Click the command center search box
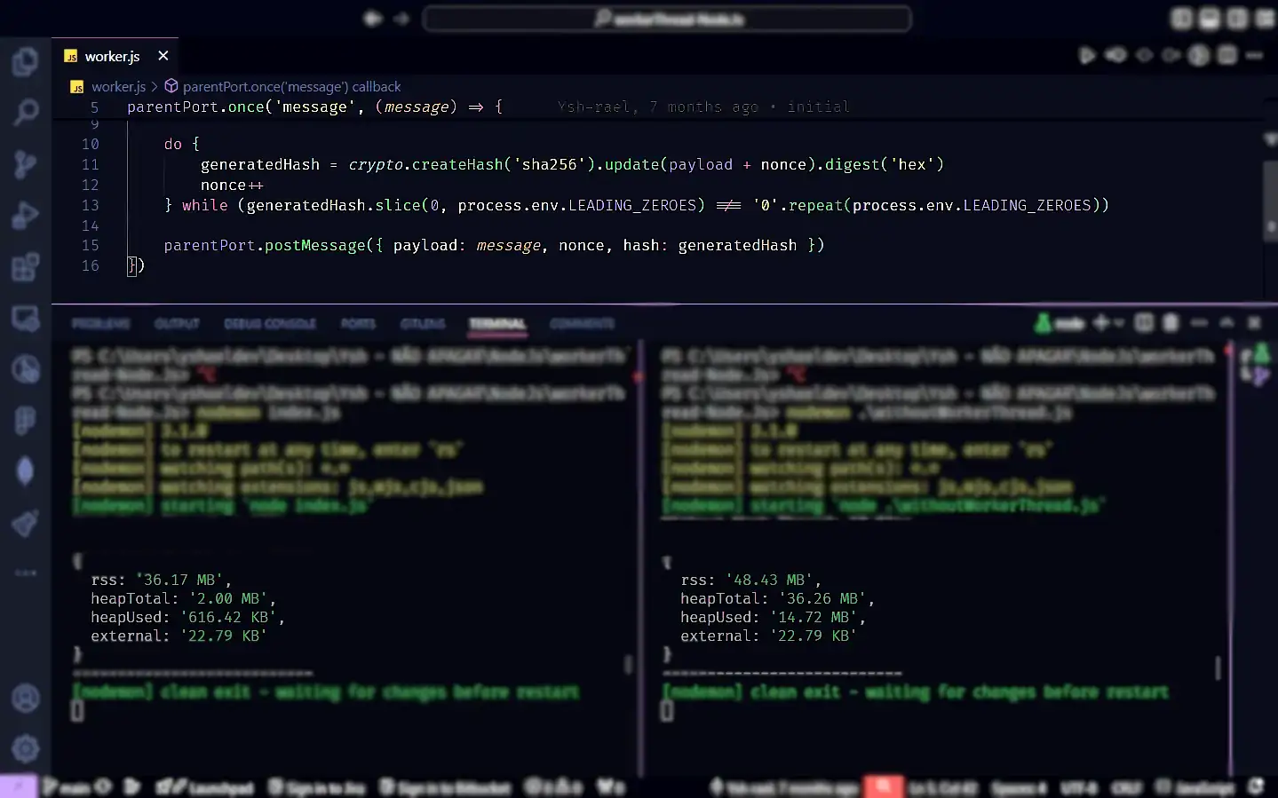This screenshot has height=798, width=1278. coord(667,19)
